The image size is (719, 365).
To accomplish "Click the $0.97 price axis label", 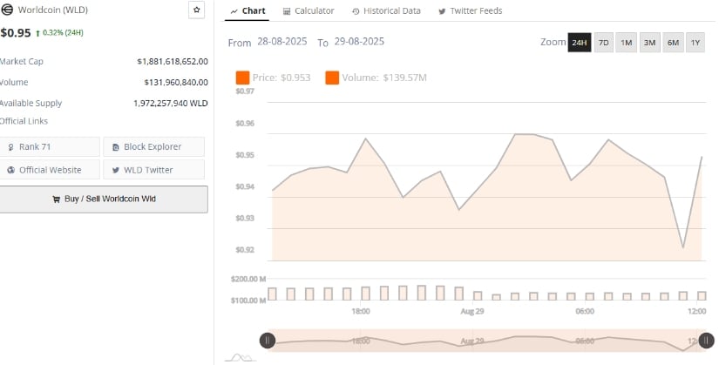I will point(245,91).
